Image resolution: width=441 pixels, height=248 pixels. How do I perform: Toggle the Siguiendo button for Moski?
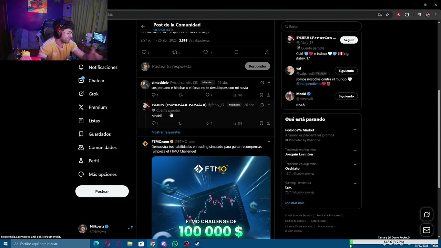[346, 96]
